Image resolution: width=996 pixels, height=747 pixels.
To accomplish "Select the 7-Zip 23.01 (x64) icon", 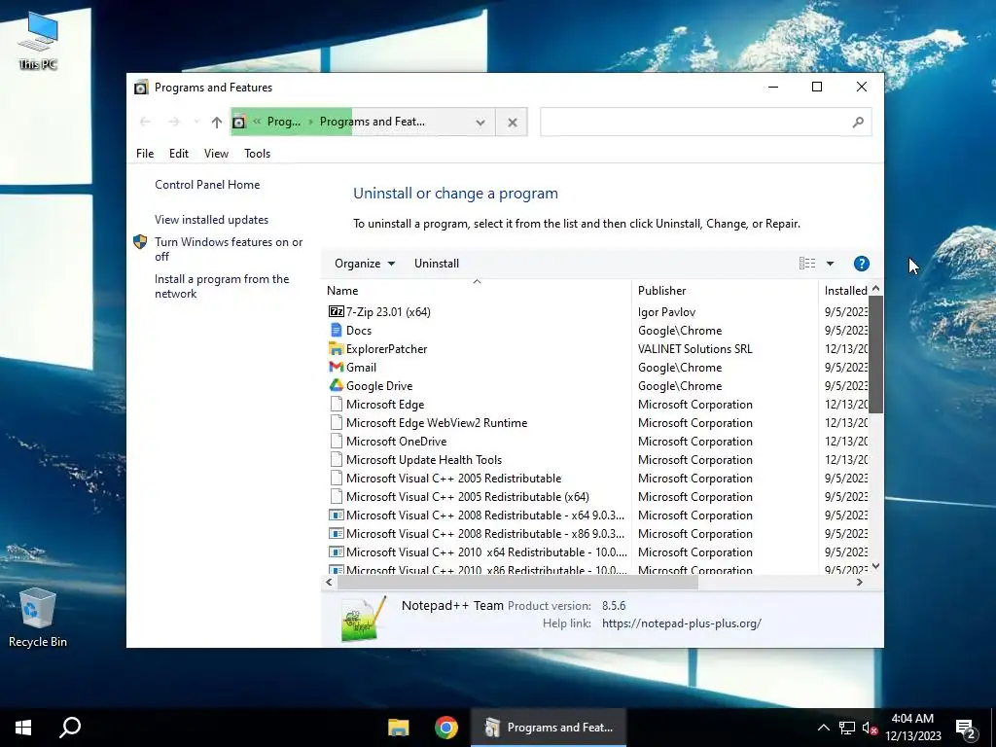I will pos(336,312).
